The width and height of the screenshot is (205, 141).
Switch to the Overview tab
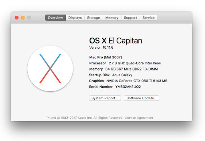55,18
